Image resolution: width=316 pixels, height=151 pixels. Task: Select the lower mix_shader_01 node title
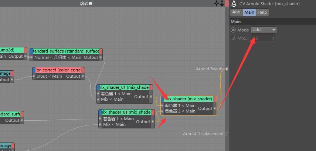(126, 112)
